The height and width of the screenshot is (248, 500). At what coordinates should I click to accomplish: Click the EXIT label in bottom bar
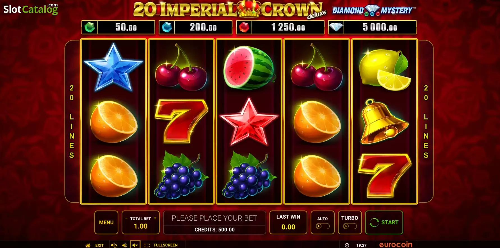[99, 245]
